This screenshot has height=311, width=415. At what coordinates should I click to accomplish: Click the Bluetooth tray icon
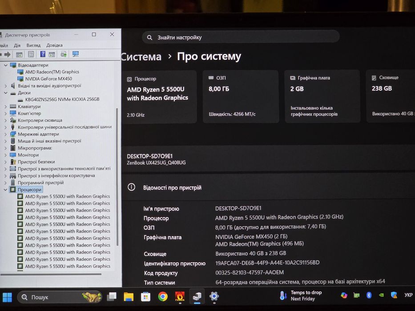(369, 295)
